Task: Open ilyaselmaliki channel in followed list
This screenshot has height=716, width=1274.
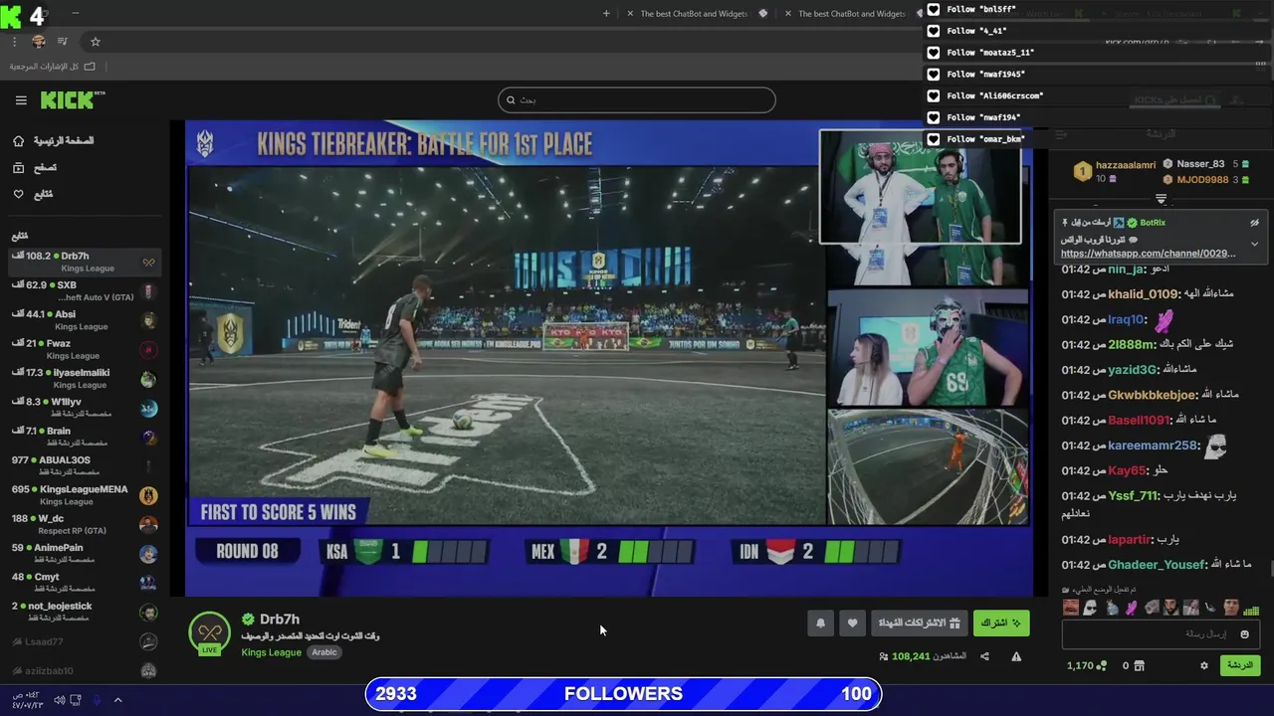Action: pyautogui.click(x=84, y=379)
